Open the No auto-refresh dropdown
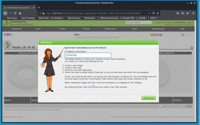Viewport: 200px width, 125px height. [138, 23]
